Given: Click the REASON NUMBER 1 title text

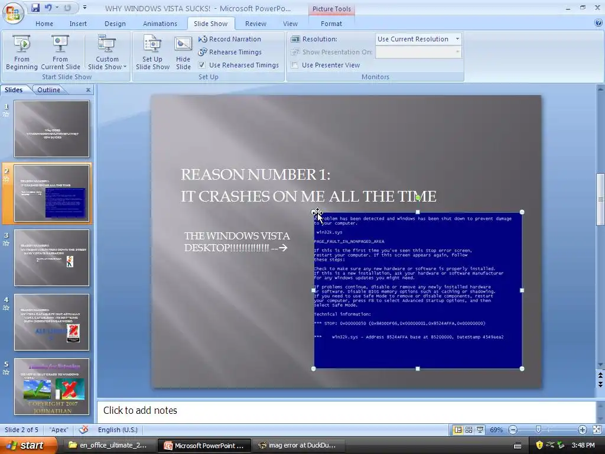Looking at the screenshot, I should (255, 174).
